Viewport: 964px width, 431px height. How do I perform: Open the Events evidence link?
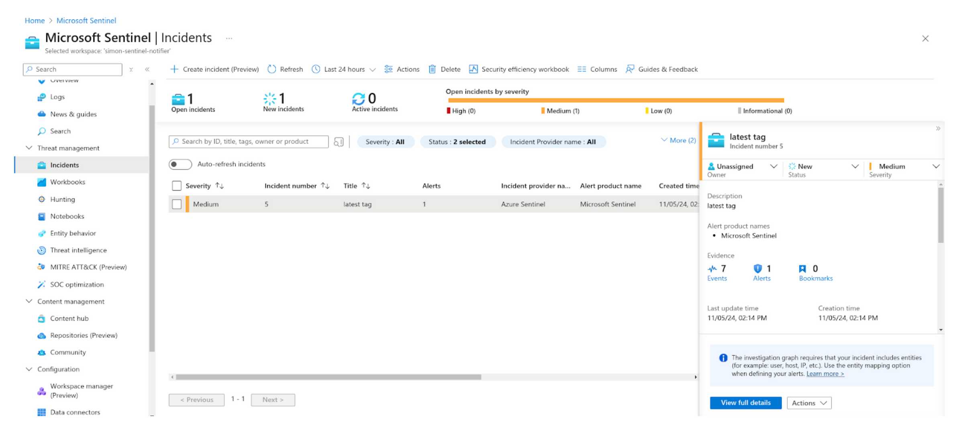tap(717, 278)
